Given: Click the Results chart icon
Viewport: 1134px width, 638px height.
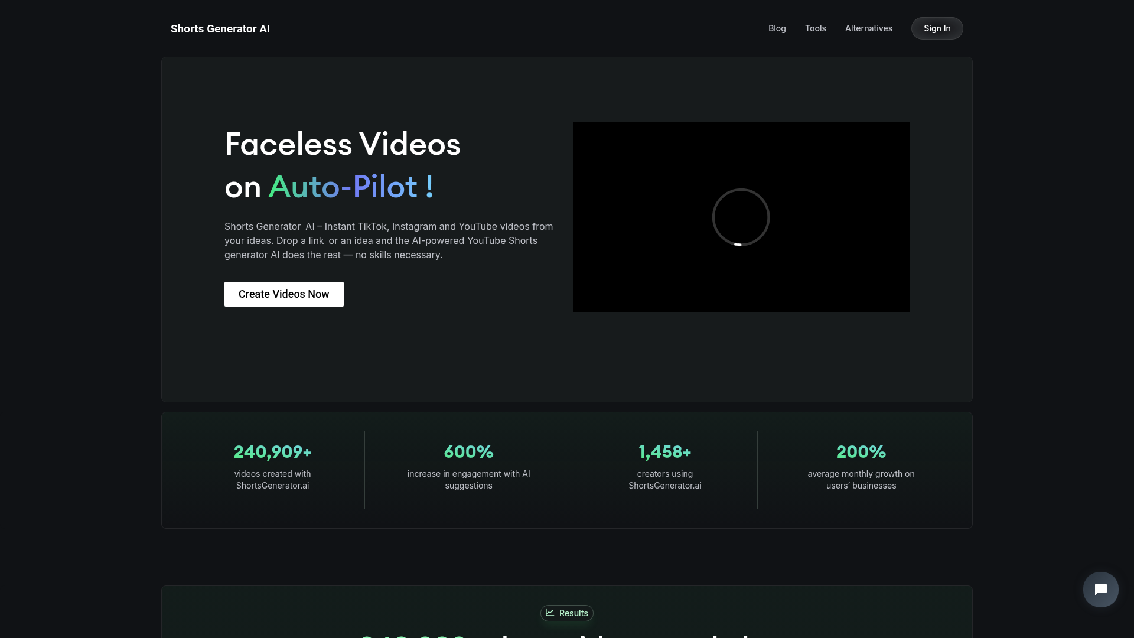Looking at the screenshot, I should 550,613.
